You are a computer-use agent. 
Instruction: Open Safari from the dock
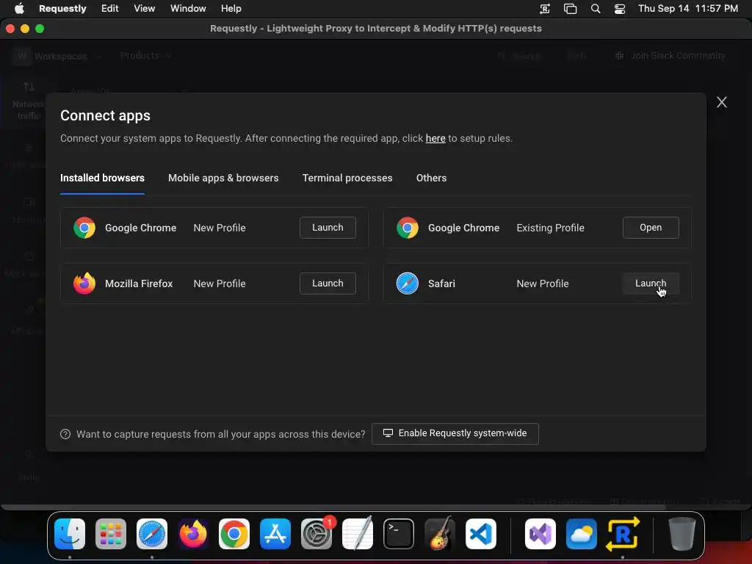tap(152, 534)
